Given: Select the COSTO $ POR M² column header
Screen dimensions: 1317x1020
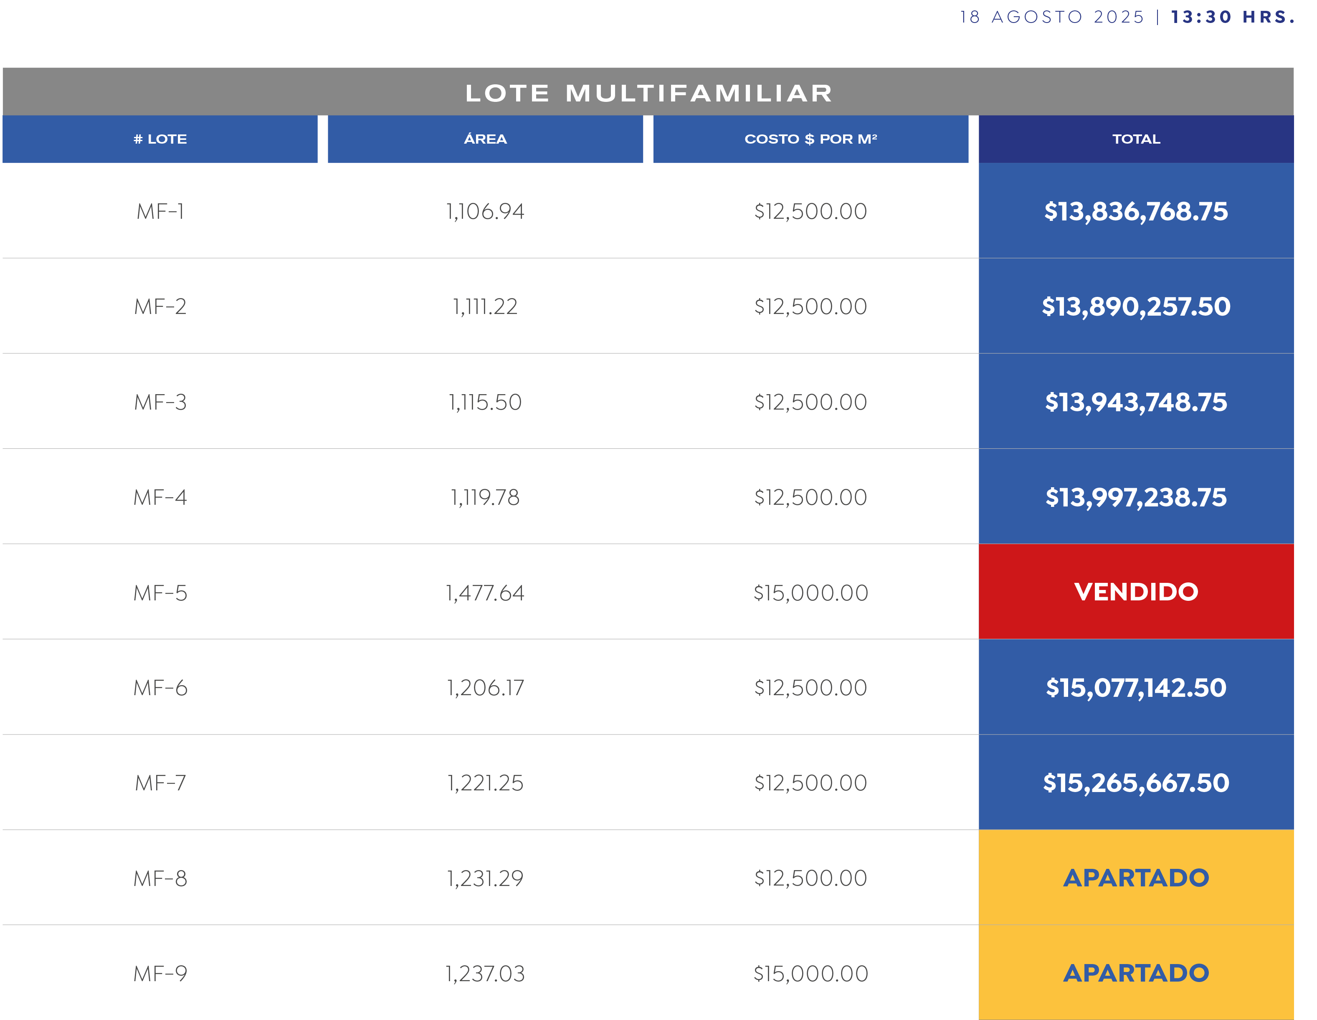Looking at the screenshot, I should (810, 139).
